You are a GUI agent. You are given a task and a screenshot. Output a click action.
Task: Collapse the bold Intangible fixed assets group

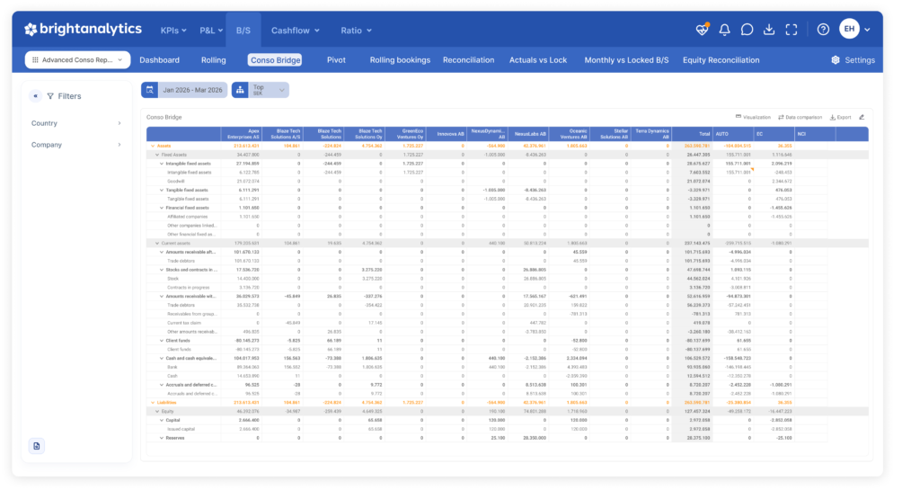(162, 164)
